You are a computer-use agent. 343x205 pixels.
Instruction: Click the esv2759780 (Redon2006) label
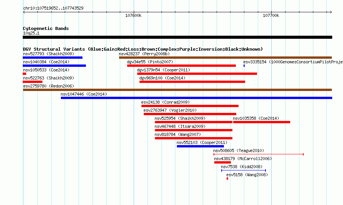pyautogui.click(x=49, y=86)
